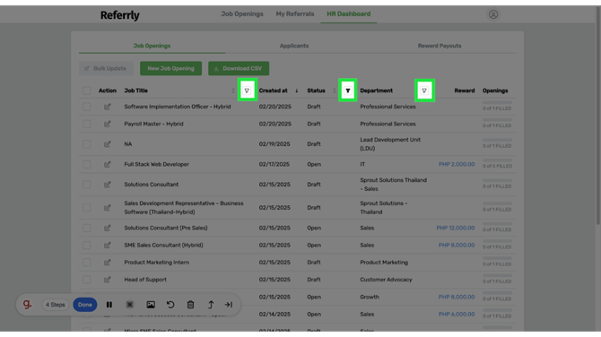Click the screenshot image icon in recorder toolbar
Image resolution: width=601 pixels, height=337 pixels.
click(151, 305)
